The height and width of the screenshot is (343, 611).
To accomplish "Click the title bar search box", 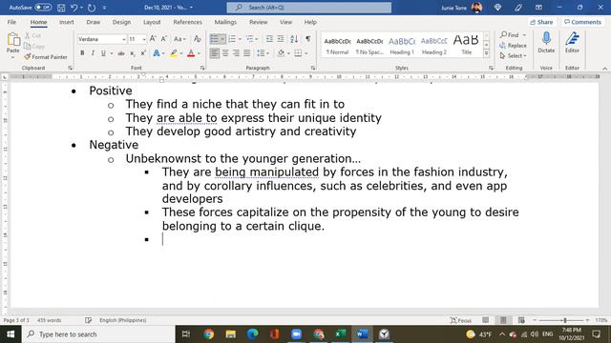I will 309,8.
